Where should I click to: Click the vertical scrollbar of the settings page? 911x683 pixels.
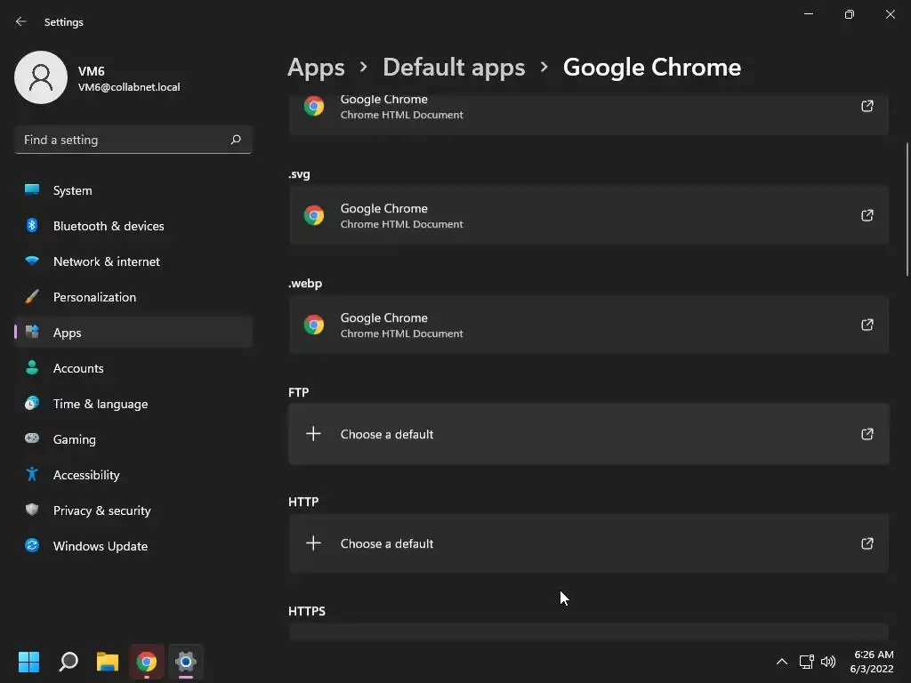(907, 210)
